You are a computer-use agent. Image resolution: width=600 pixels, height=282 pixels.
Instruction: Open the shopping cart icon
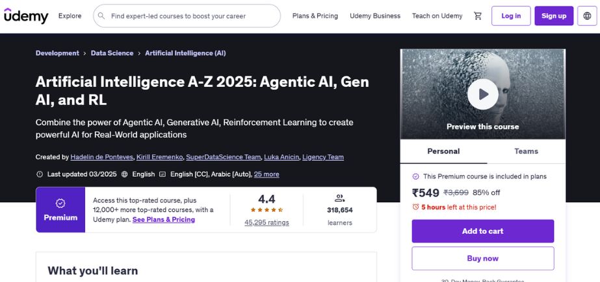click(478, 16)
